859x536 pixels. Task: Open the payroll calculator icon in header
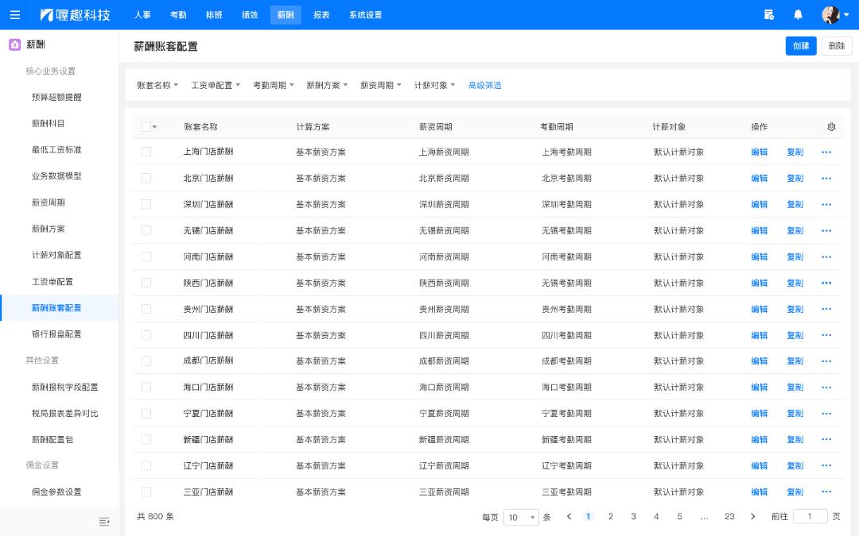pos(768,15)
